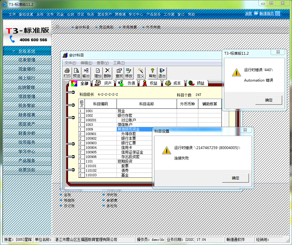Select the 银行存款 account row

point(150,115)
